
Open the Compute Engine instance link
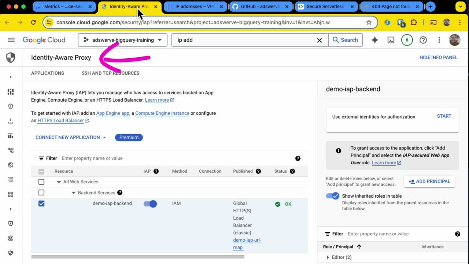click(x=162, y=113)
